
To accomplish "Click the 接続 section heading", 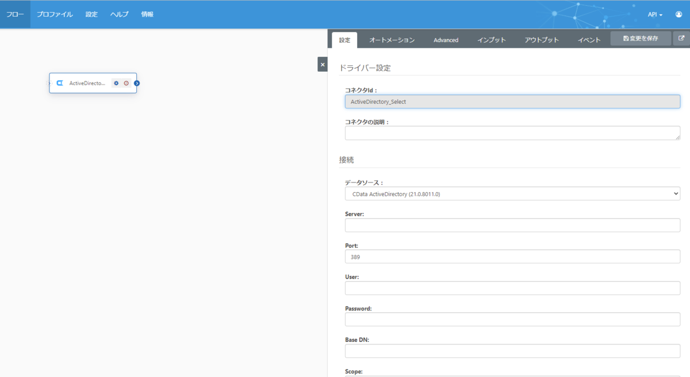I will pos(347,160).
